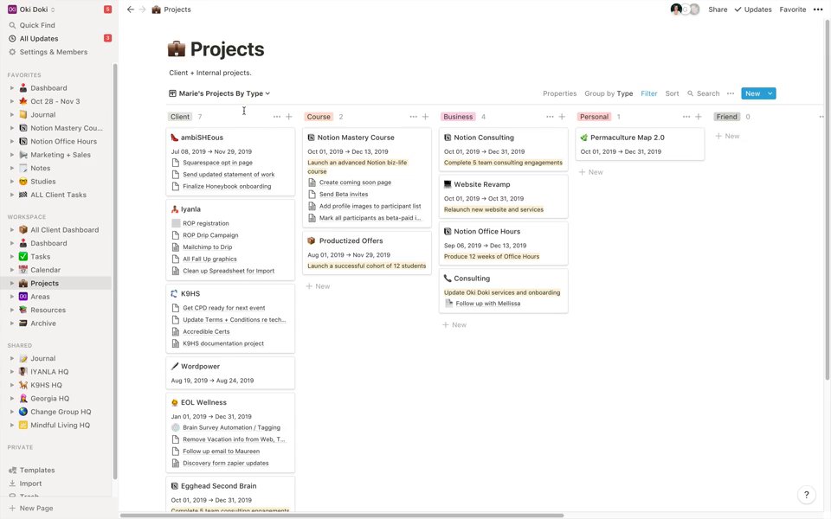Click the Settings & Members gear icon
The height and width of the screenshot is (519, 831).
[x=12, y=52]
